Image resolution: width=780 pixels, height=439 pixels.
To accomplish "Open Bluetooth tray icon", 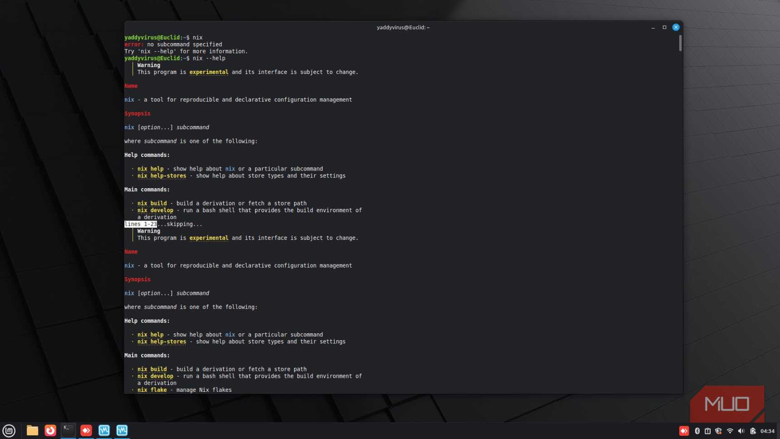I will 697,431.
